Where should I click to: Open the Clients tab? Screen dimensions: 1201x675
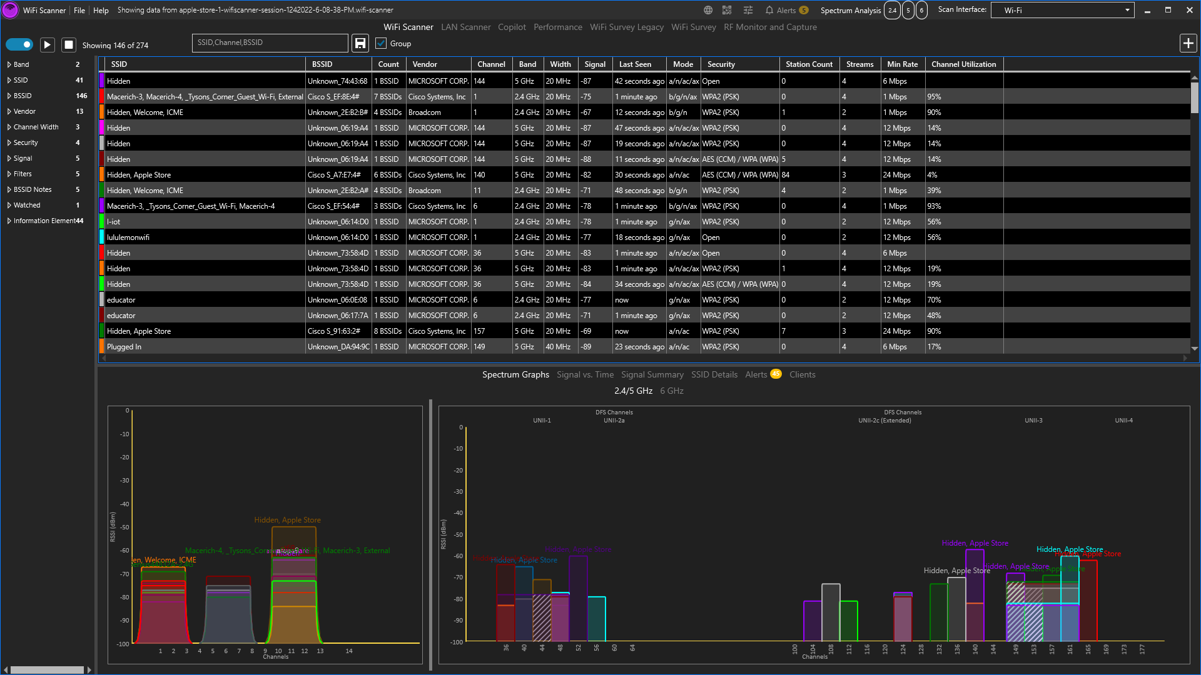[x=802, y=374]
